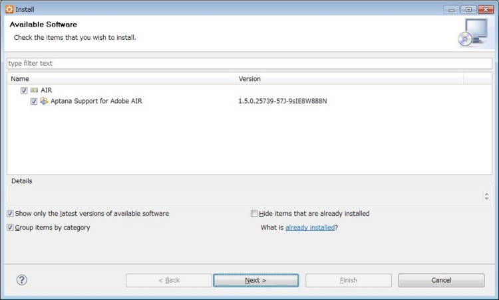Open the already installed link
This screenshot has height=300, width=499.
[310, 227]
